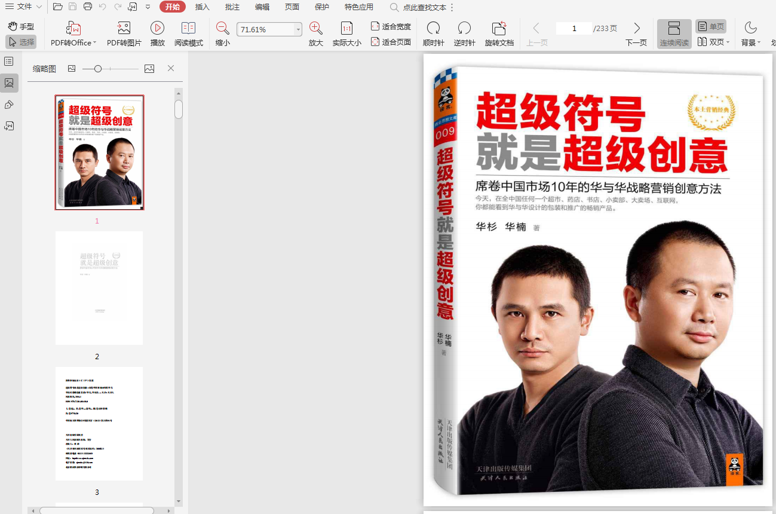Image resolution: width=776 pixels, height=514 pixels.
Task: Adjust the thumbnail size slider
Action: click(98, 69)
